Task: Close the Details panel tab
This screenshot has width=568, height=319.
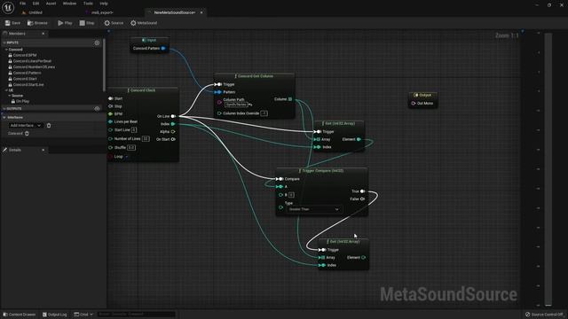Action: click(x=43, y=150)
